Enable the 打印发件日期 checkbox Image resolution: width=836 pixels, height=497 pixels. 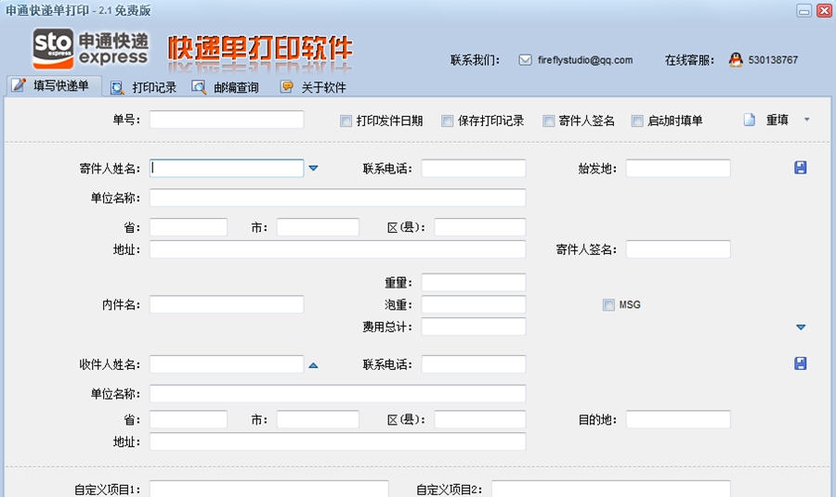[346, 121]
